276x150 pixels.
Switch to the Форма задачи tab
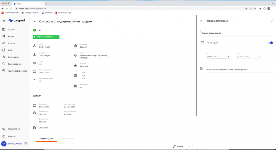[46, 138]
